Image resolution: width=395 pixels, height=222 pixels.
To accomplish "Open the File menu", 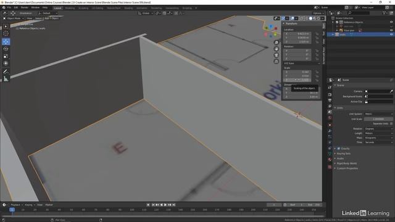I will click(9, 7).
